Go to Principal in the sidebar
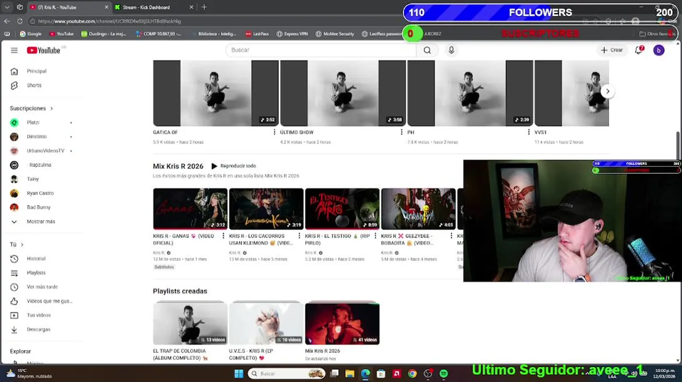682x382 pixels. [36, 71]
